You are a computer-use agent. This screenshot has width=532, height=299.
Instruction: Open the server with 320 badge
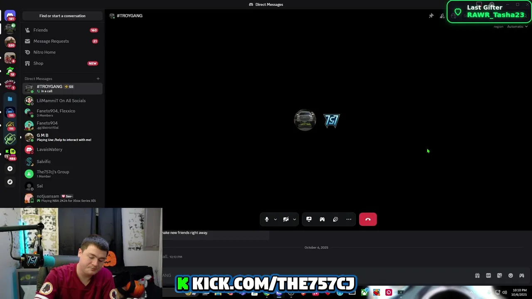(x=10, y=42)
